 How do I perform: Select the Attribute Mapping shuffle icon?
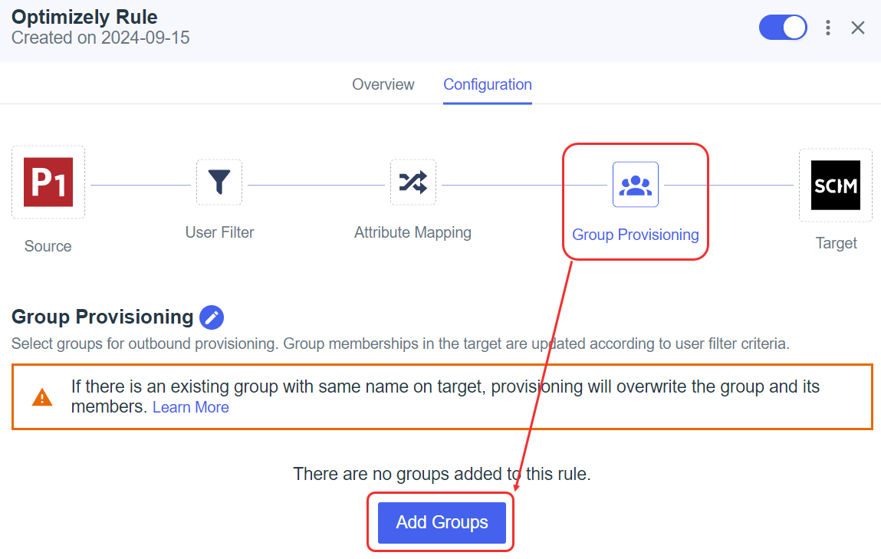[x=413, y=182]
